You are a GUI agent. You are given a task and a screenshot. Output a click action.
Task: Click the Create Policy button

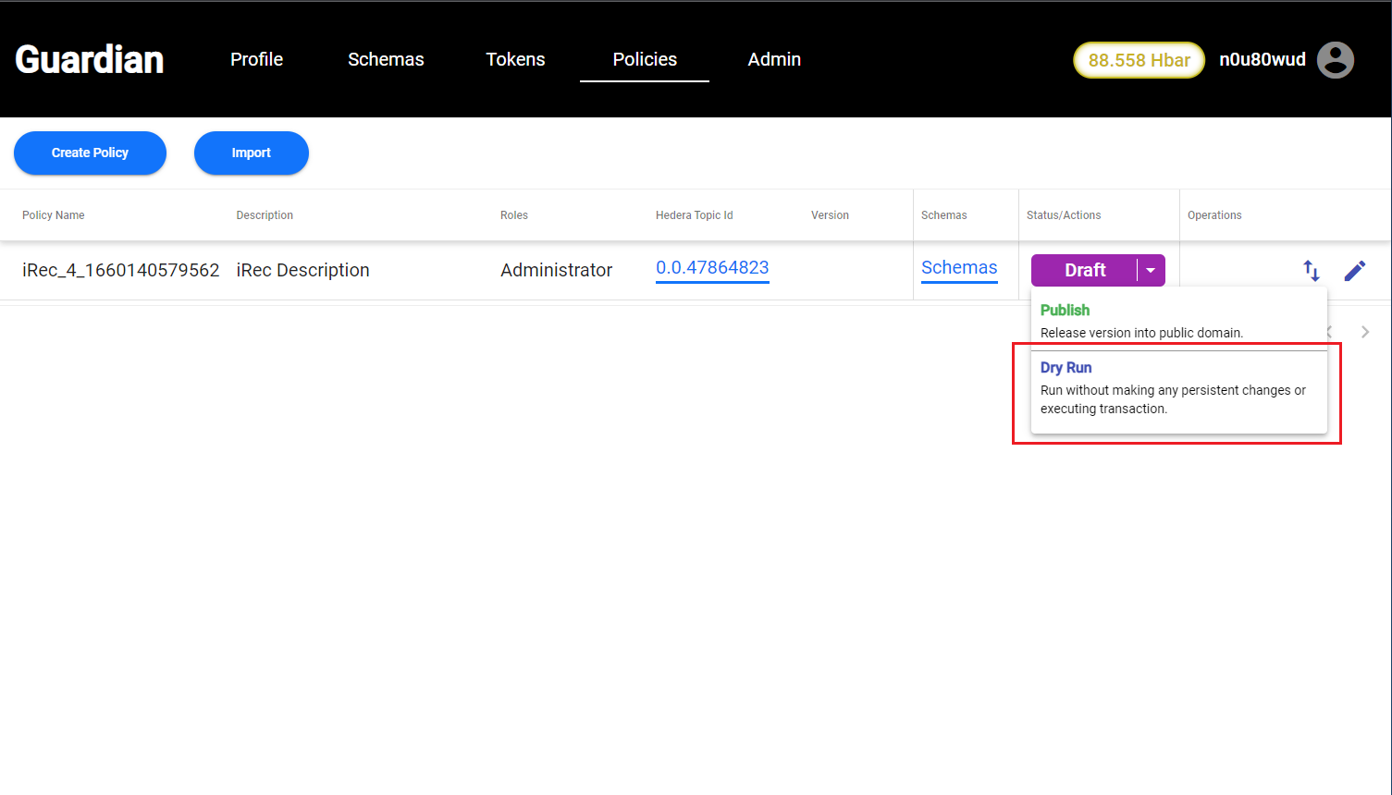pyautogui.click(x=90, y=153)
